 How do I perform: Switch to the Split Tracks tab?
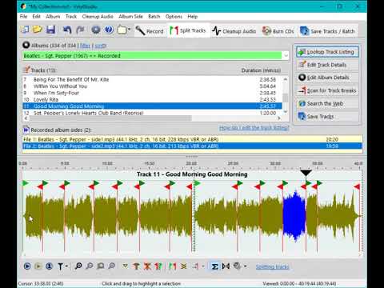pos(188,30)
